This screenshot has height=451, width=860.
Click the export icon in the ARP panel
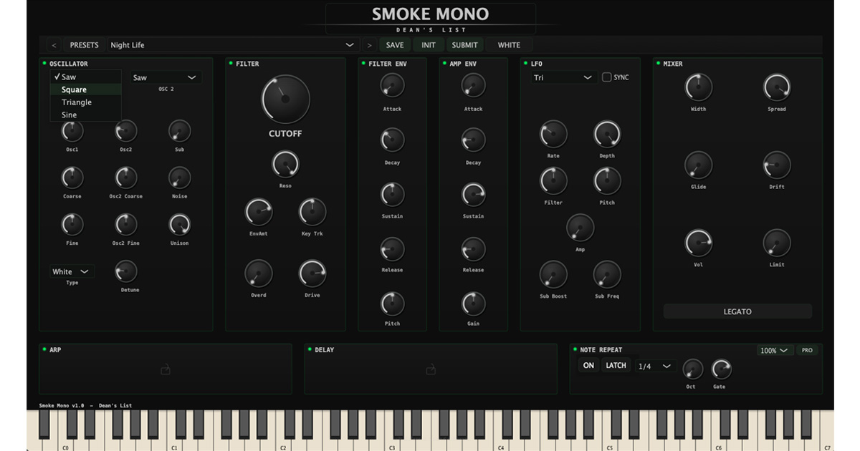click(x=165, y=369)
